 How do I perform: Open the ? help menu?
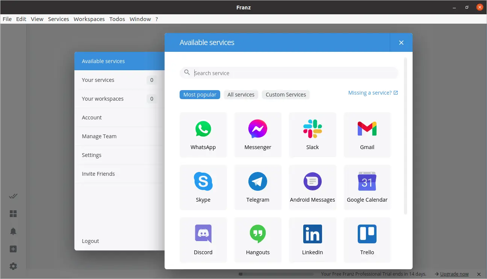tap(157, 19)
